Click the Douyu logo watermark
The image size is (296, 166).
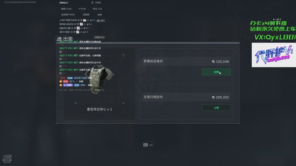click(7, 159)
